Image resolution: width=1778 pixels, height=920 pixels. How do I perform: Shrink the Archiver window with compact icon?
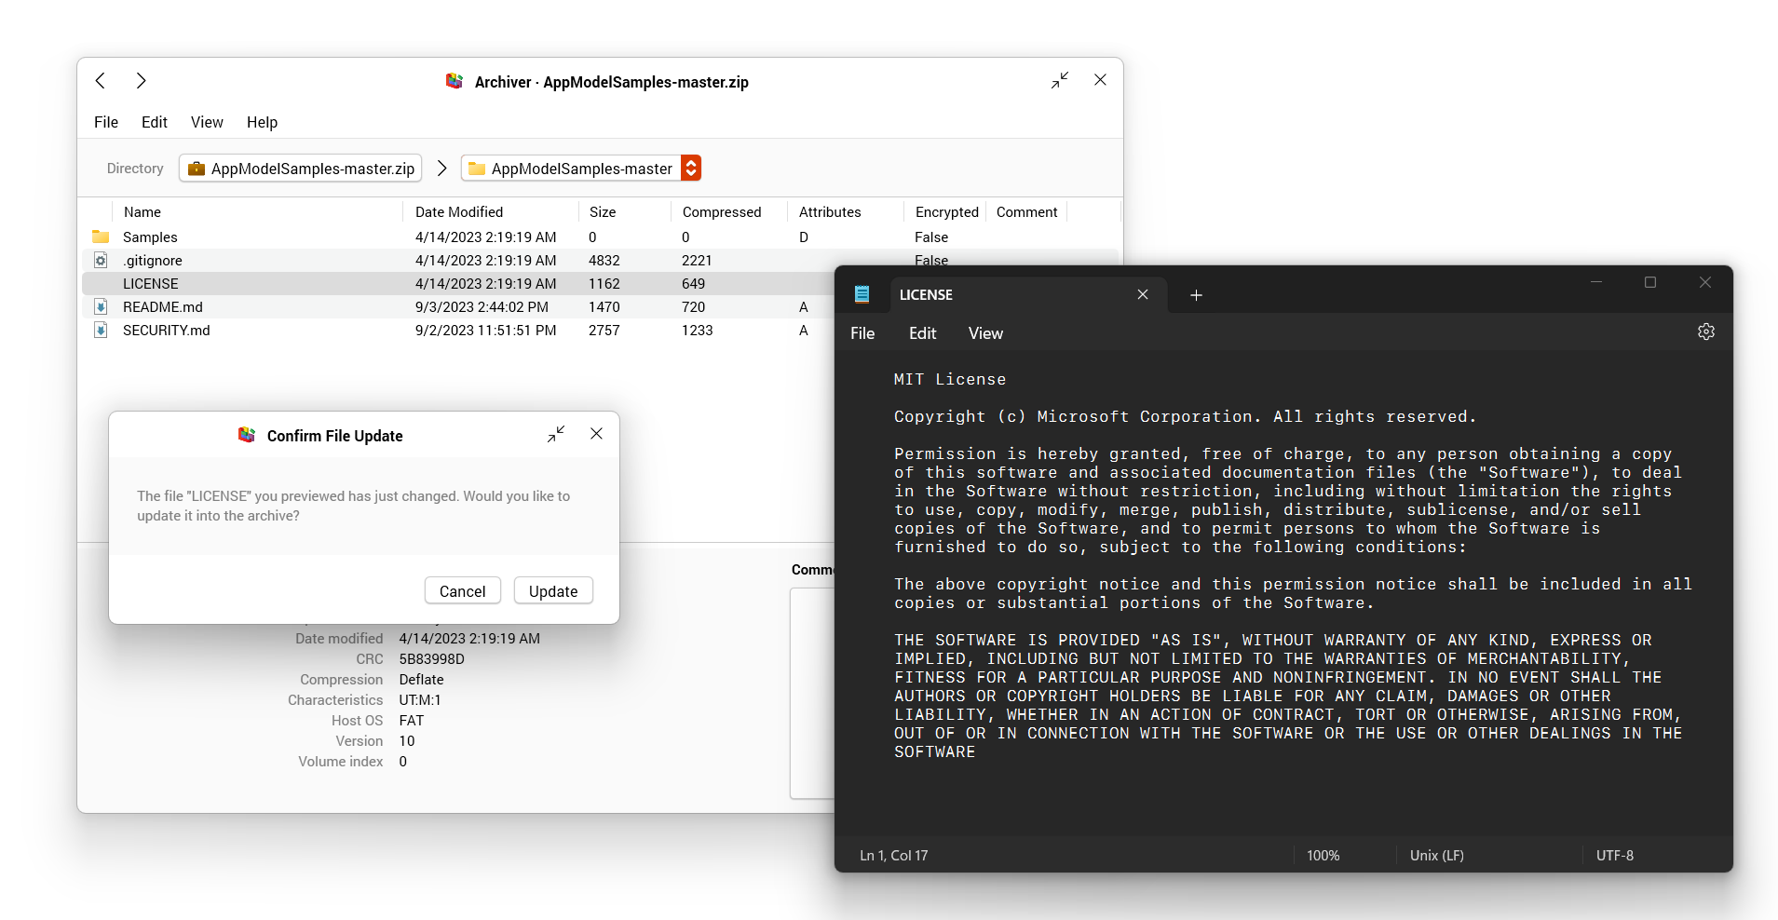(x=1060, y=81)
